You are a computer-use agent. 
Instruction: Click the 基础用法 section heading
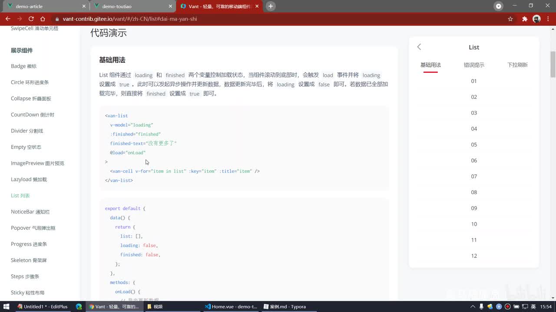click(112, 60)
